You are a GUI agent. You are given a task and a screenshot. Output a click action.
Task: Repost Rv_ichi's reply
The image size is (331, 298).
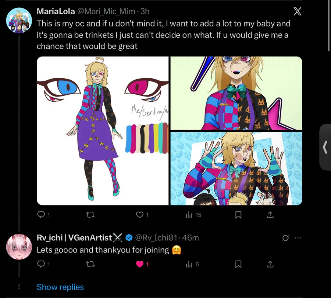(x=90, y=264)
